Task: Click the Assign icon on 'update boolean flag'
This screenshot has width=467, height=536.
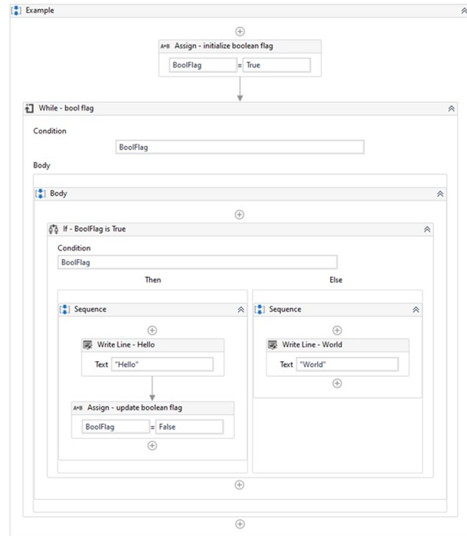Action: (78, 408)
